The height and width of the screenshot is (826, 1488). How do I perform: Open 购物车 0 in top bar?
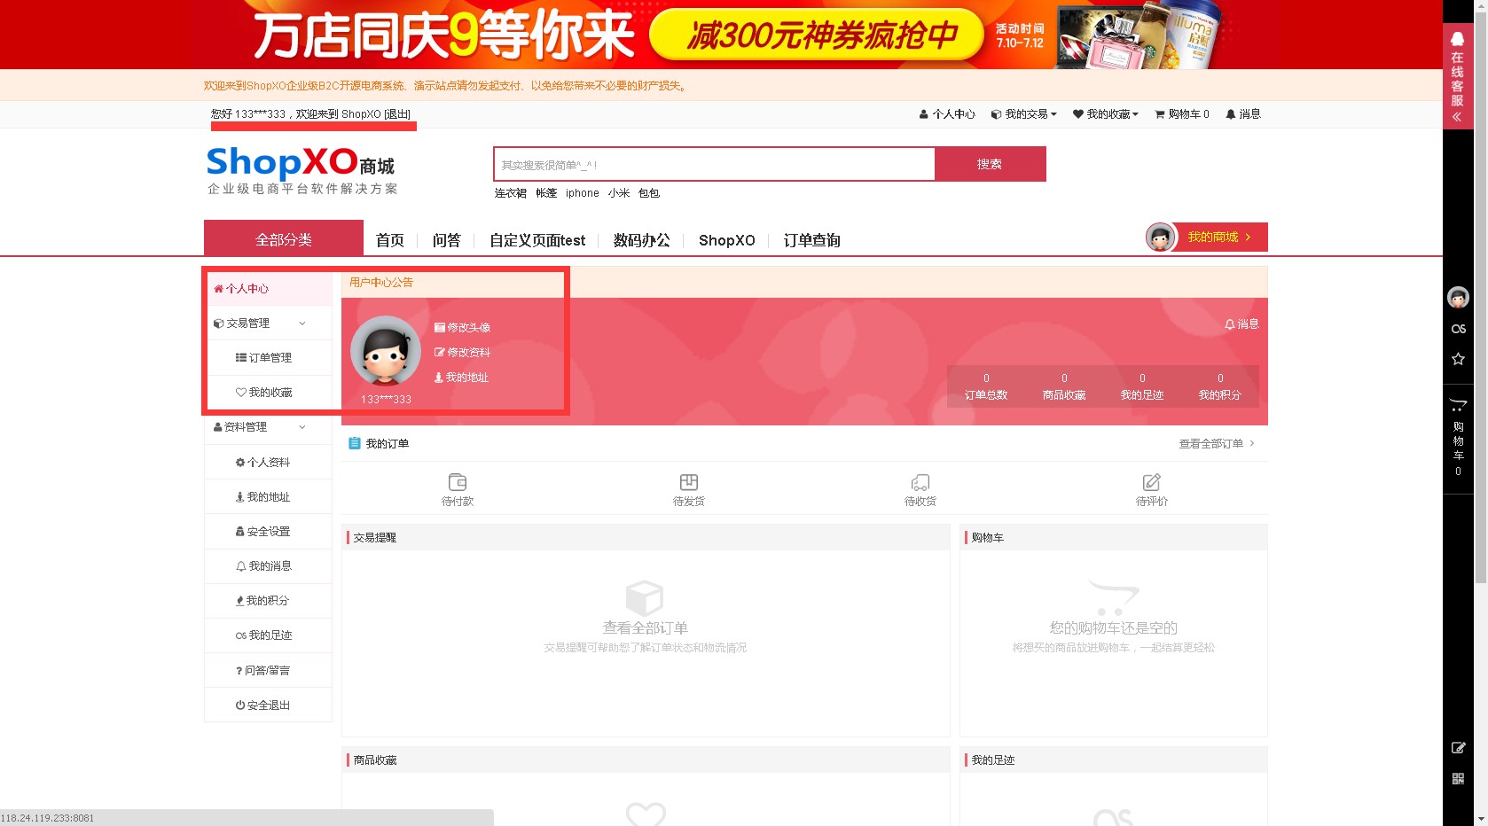click(1182, 114)
